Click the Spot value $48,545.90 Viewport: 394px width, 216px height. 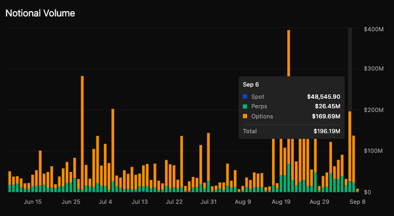[x=324, y=96]
